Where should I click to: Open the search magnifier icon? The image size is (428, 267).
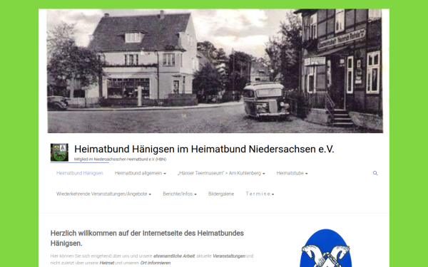coord(375,173)
